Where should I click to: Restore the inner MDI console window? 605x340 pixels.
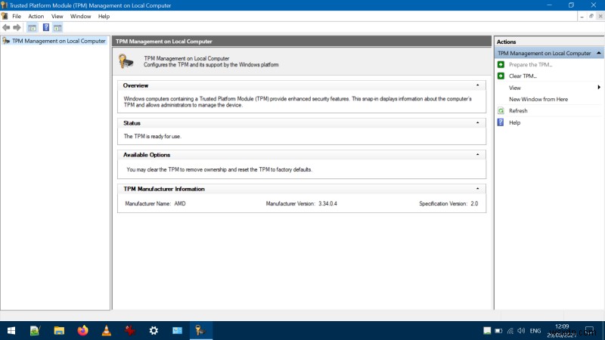point(591,16)
